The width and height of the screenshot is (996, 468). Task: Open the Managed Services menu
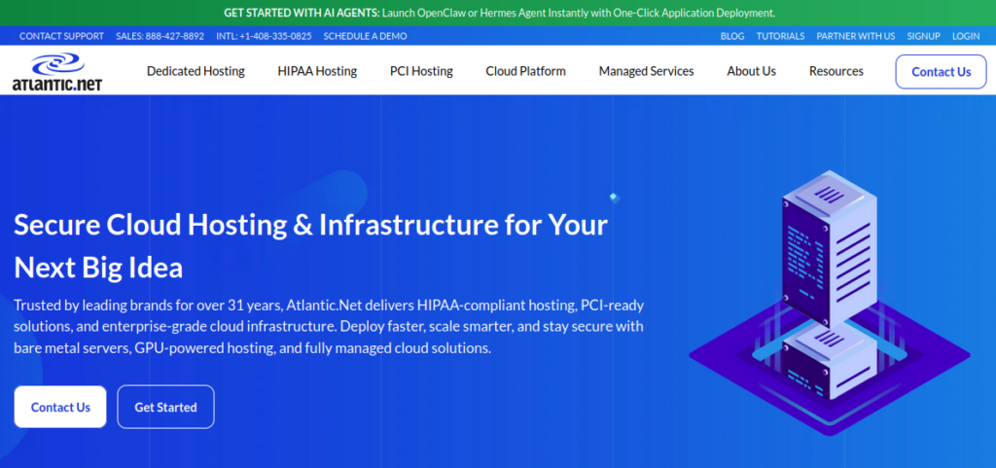pyautogui.click(x=646, y=71)
